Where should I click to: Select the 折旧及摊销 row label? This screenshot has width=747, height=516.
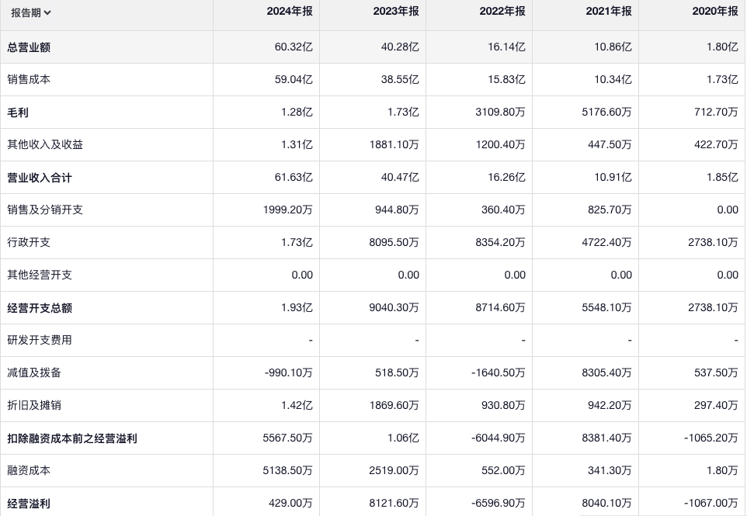(34, 406)
